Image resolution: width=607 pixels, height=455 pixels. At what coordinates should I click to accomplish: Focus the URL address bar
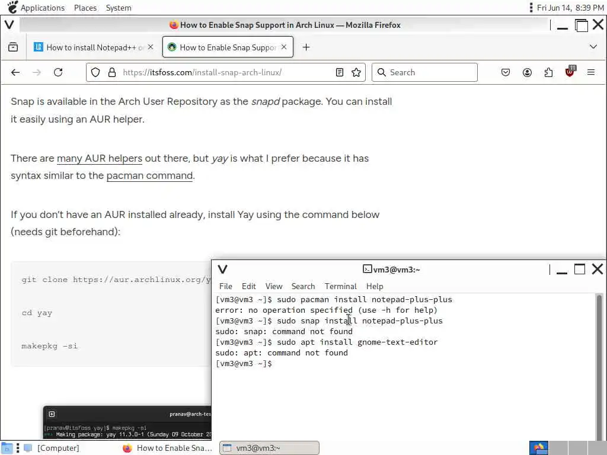226,72
